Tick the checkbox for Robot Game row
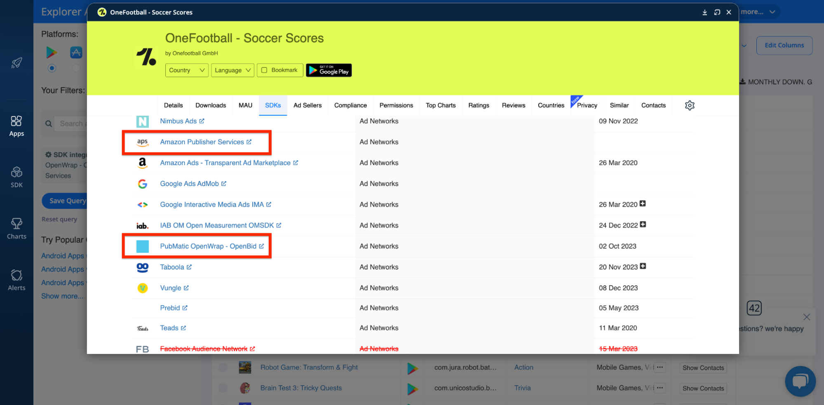 coord(223,367)
